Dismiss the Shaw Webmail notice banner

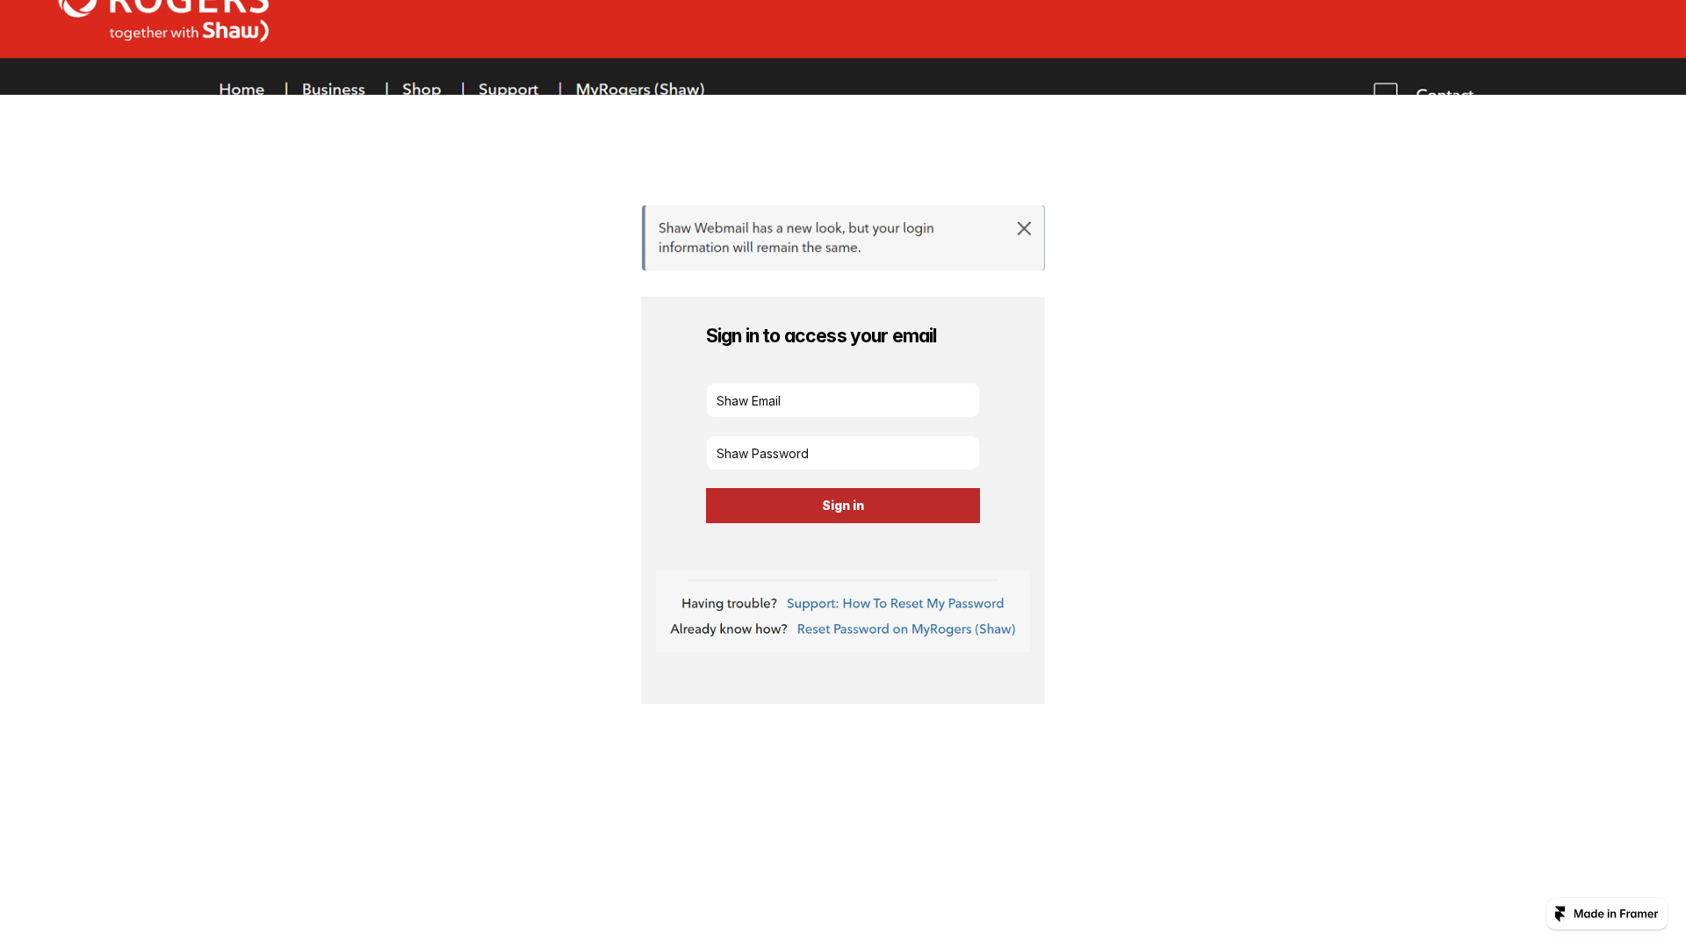[1024, 228]
